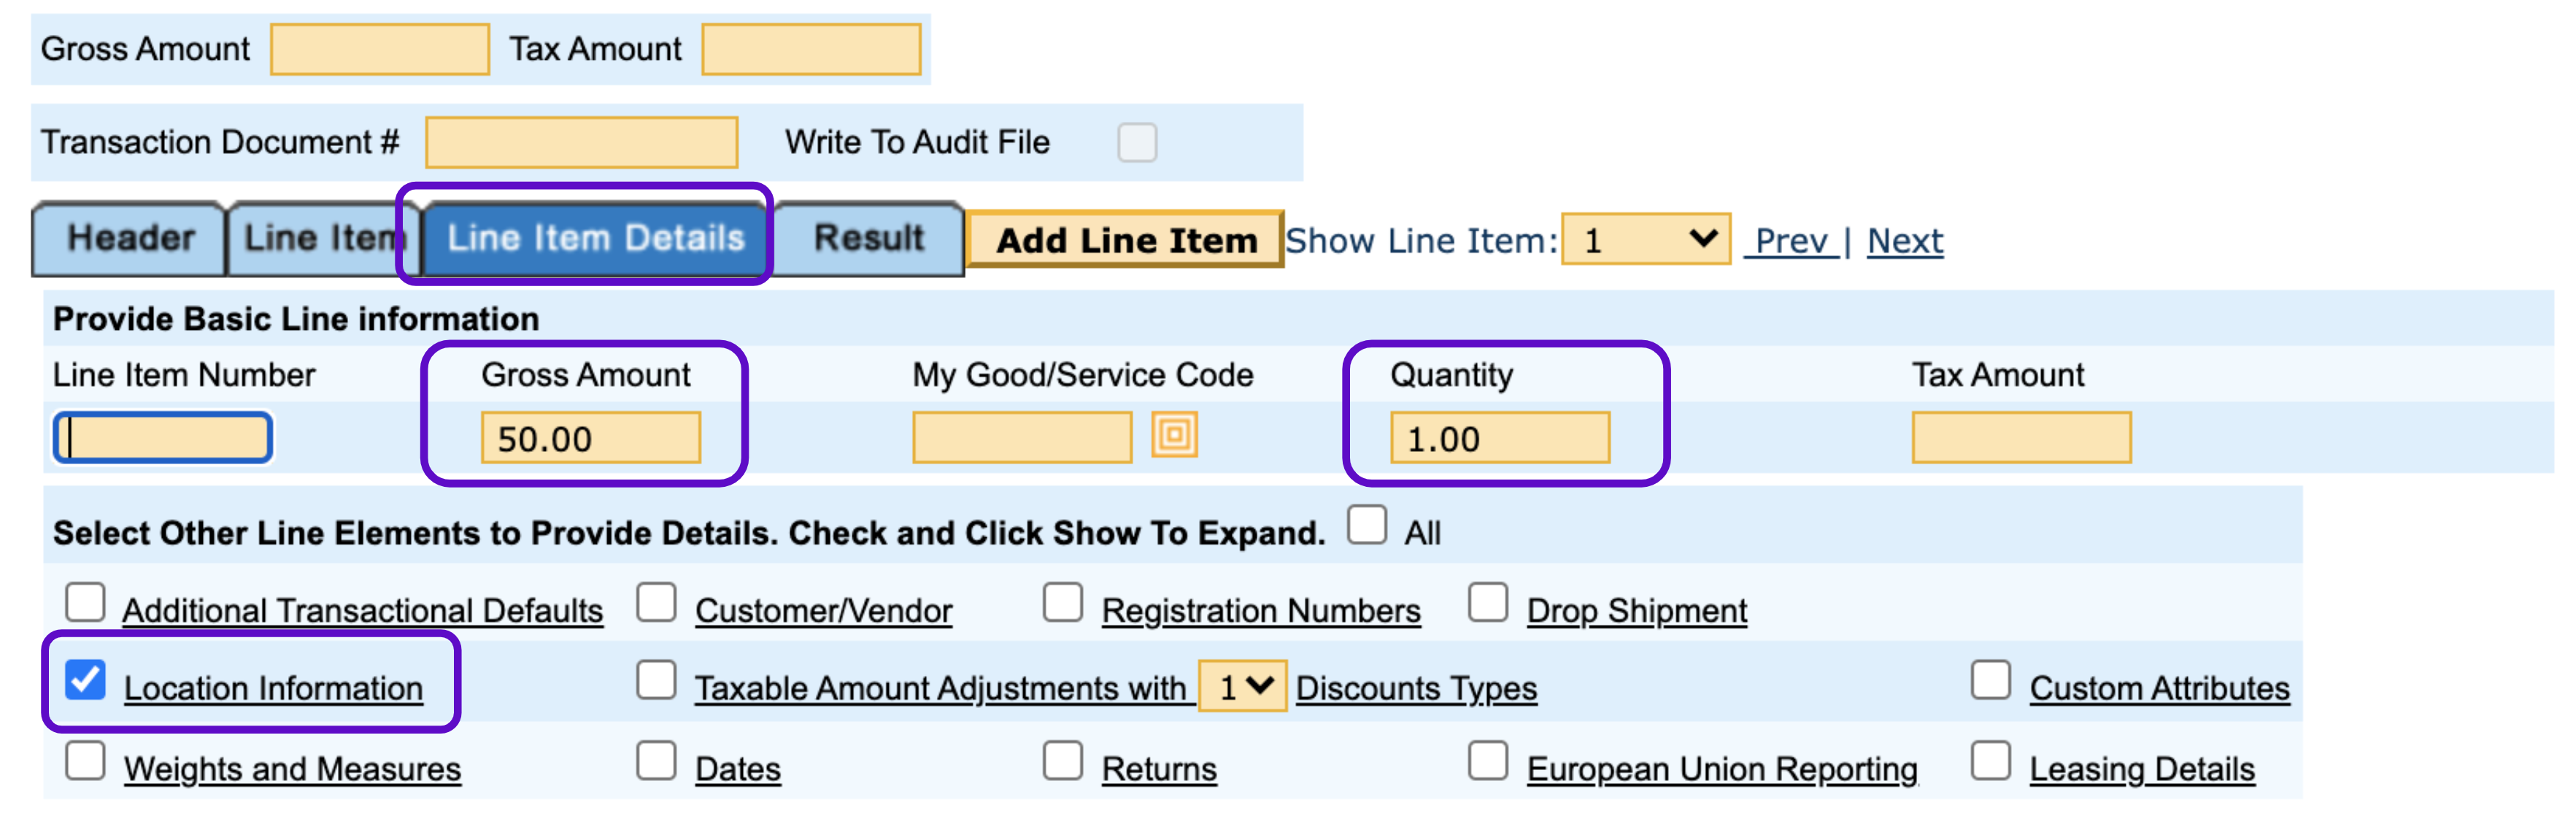Check the Custom Attributes box
This screenshot has width=2576, height=827.
1990,680
